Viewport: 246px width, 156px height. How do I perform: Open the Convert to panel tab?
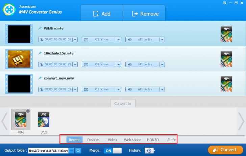123,103
